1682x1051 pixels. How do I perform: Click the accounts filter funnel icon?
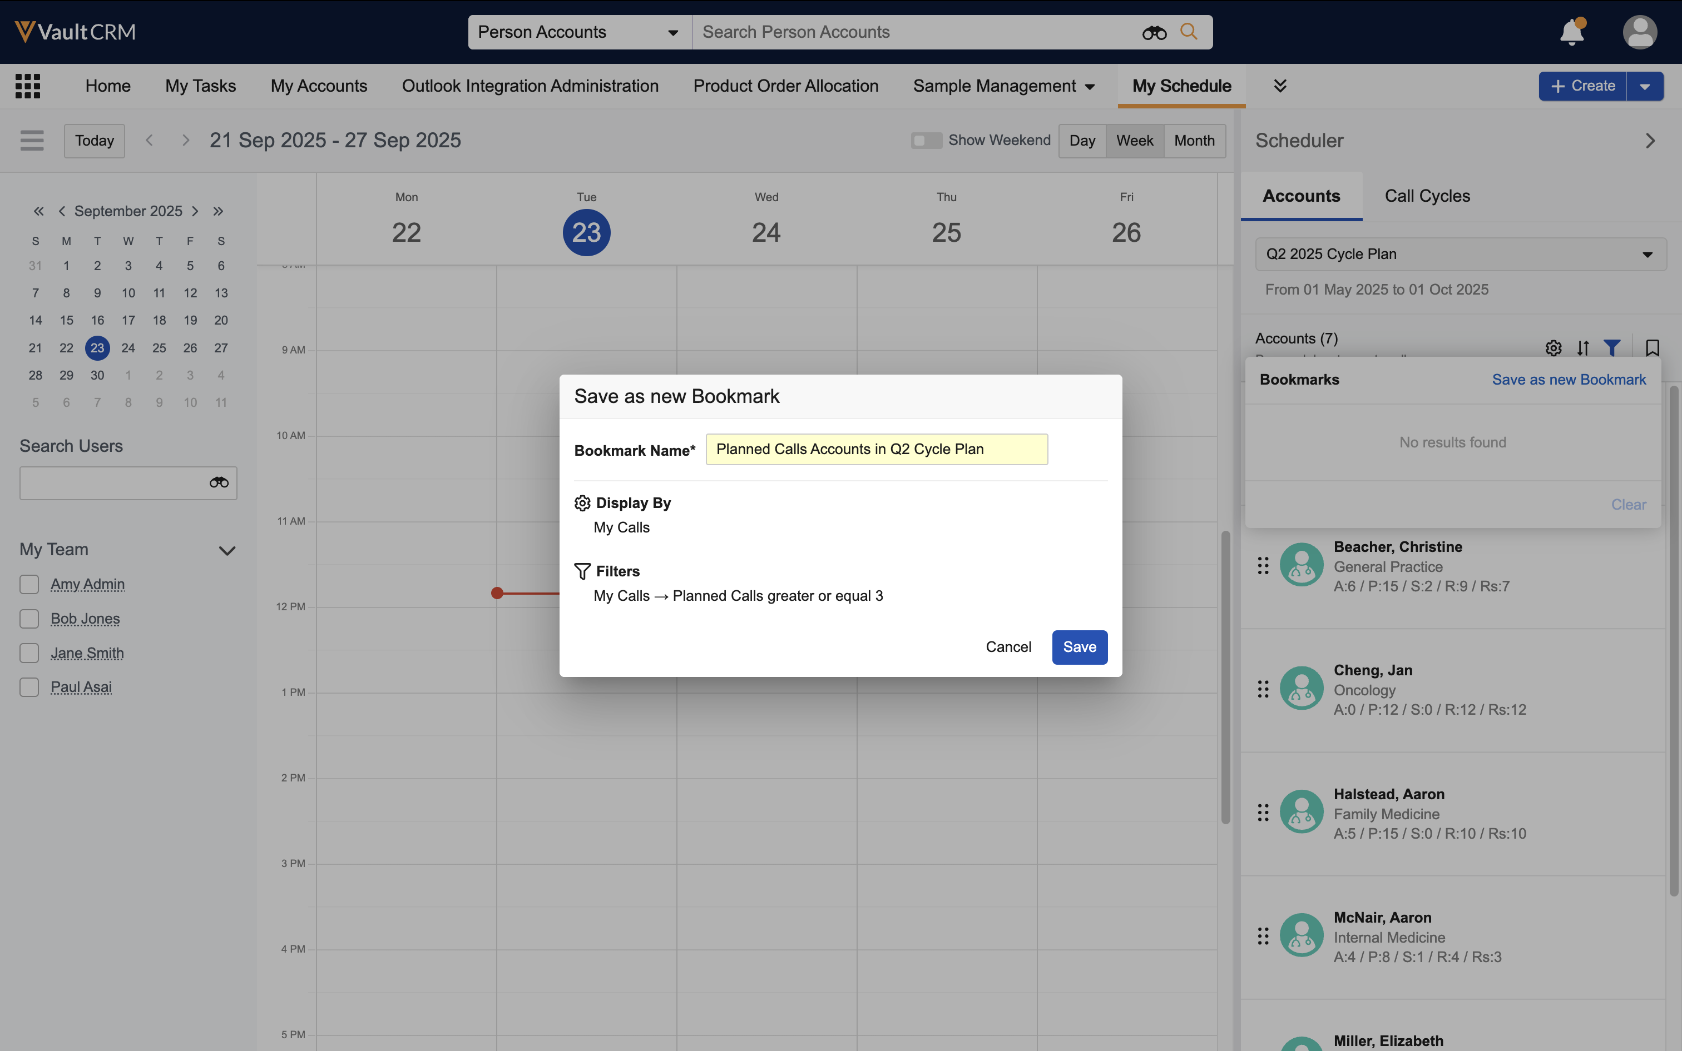[1612, 347]
